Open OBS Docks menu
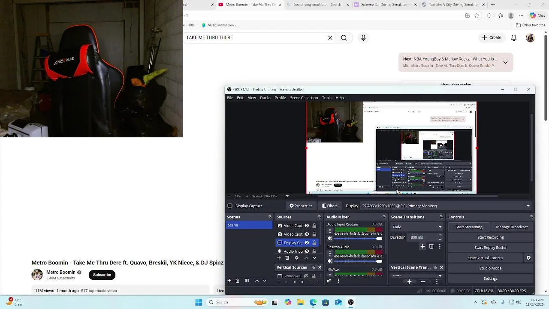The height and width of the screenshot is (309, 549). (x=265, y=98)
